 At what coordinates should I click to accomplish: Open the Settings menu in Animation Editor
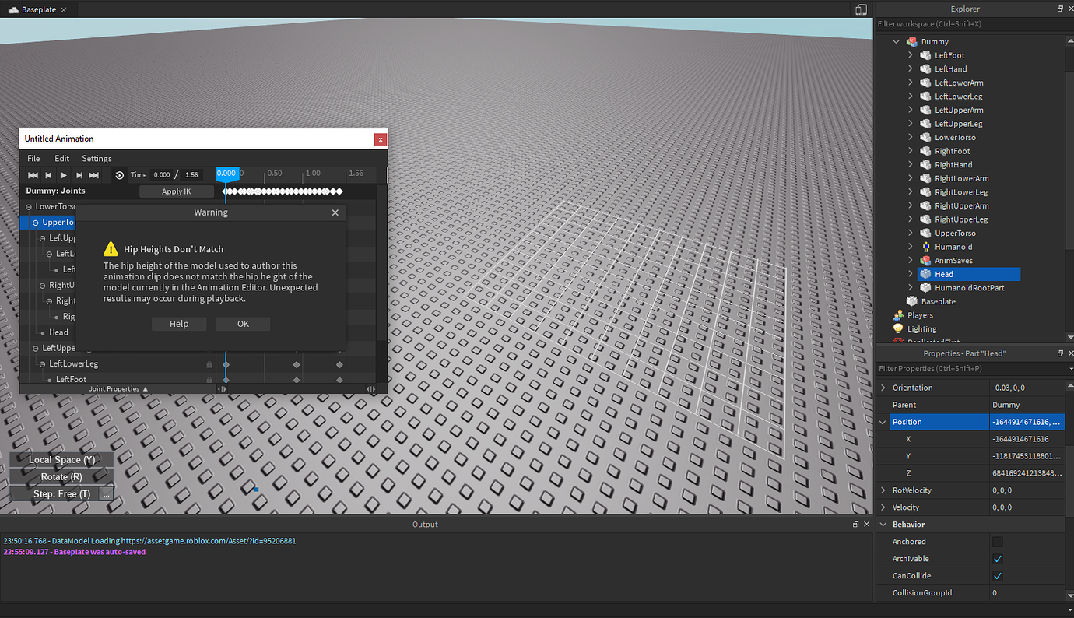pos(97,159)
